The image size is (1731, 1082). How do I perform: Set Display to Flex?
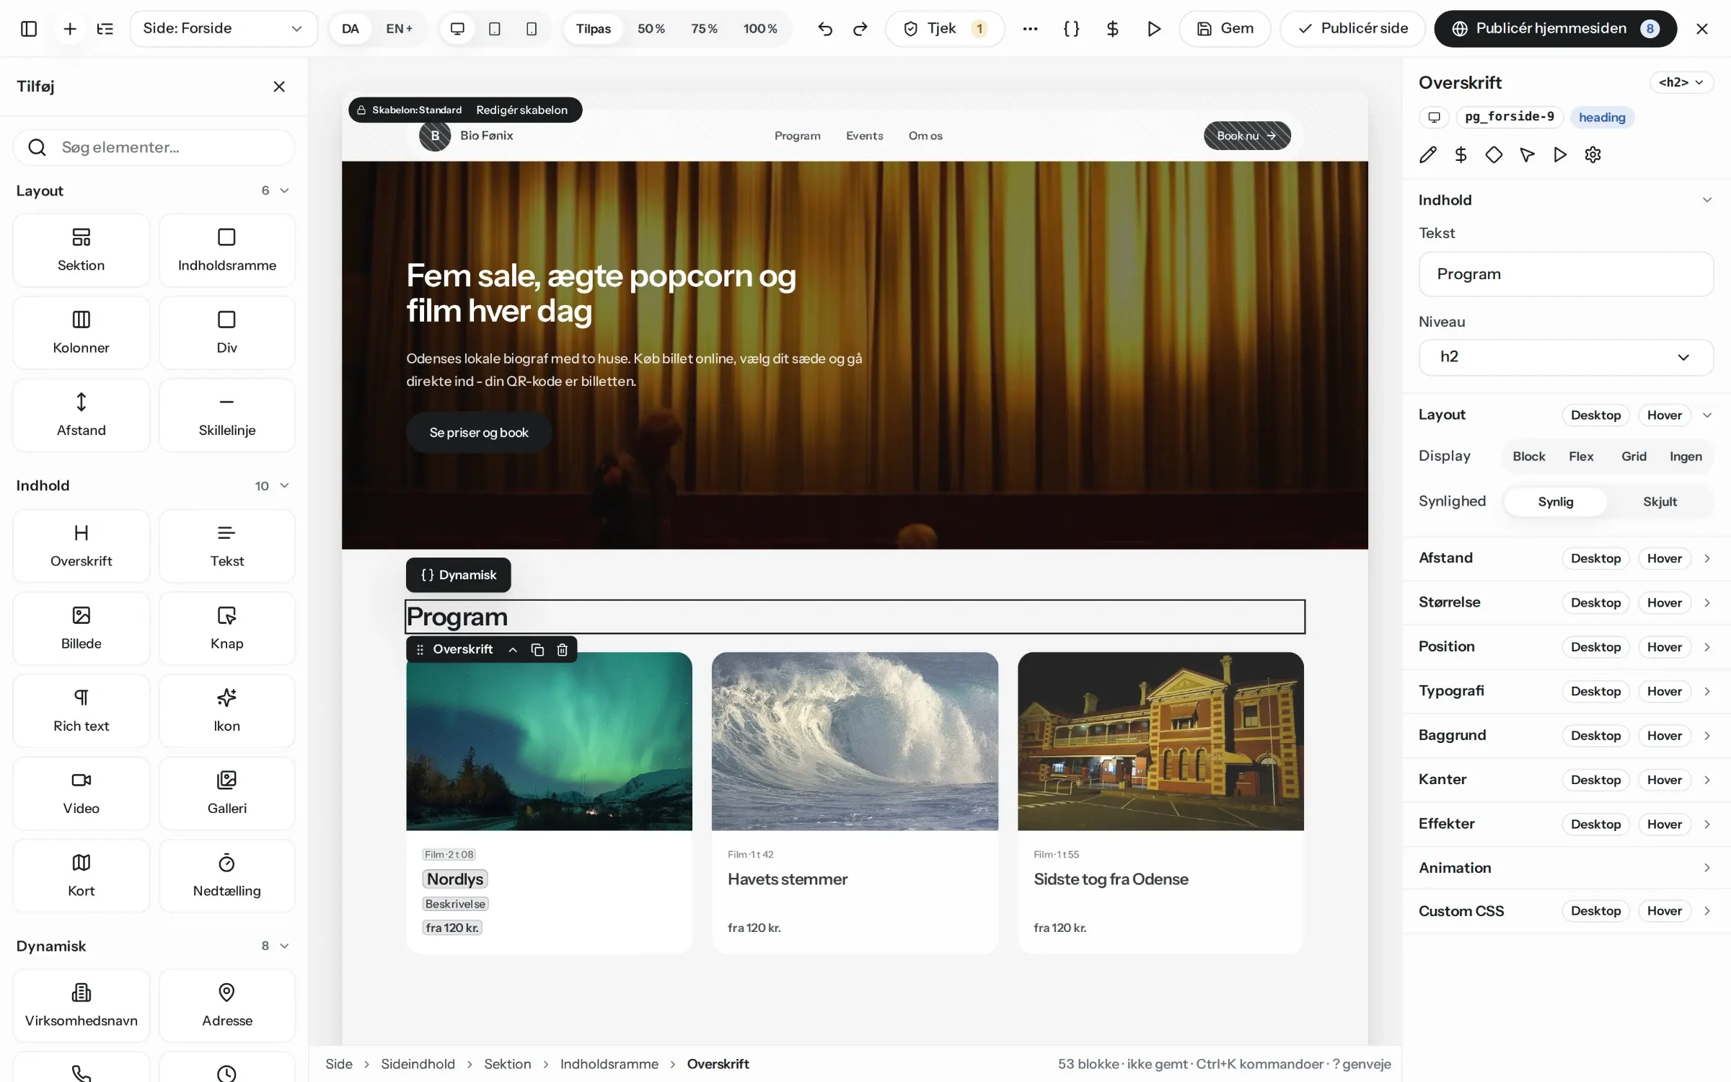(1581, 457)
